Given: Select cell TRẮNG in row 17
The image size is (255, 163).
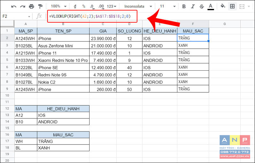Looking at the screenshot, I should click(x=63, y=141).
